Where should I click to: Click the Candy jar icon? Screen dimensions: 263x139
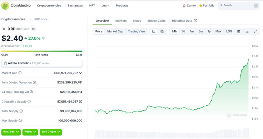coord(184,6)
